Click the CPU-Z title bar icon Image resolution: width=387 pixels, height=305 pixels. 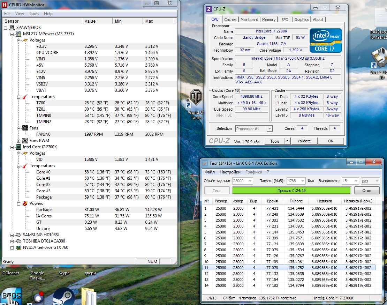[x=209, y=9]
